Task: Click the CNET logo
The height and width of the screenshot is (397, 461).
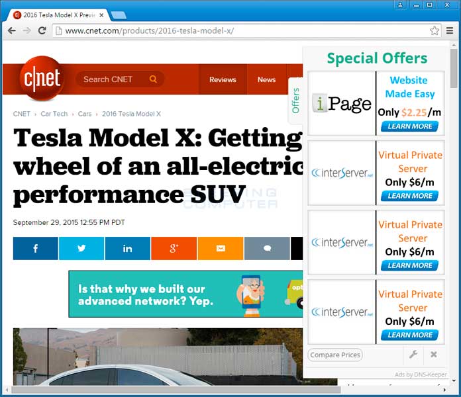Action: pyautogui.click(x=42, y=78)
